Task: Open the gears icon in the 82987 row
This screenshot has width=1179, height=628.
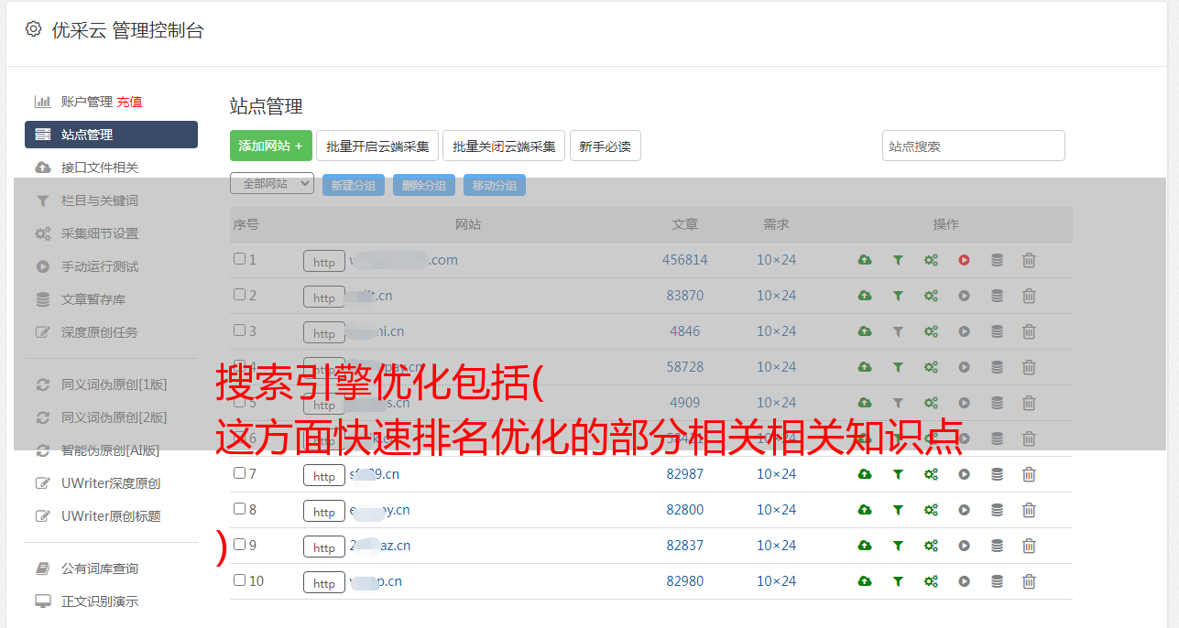Action: 931,474
